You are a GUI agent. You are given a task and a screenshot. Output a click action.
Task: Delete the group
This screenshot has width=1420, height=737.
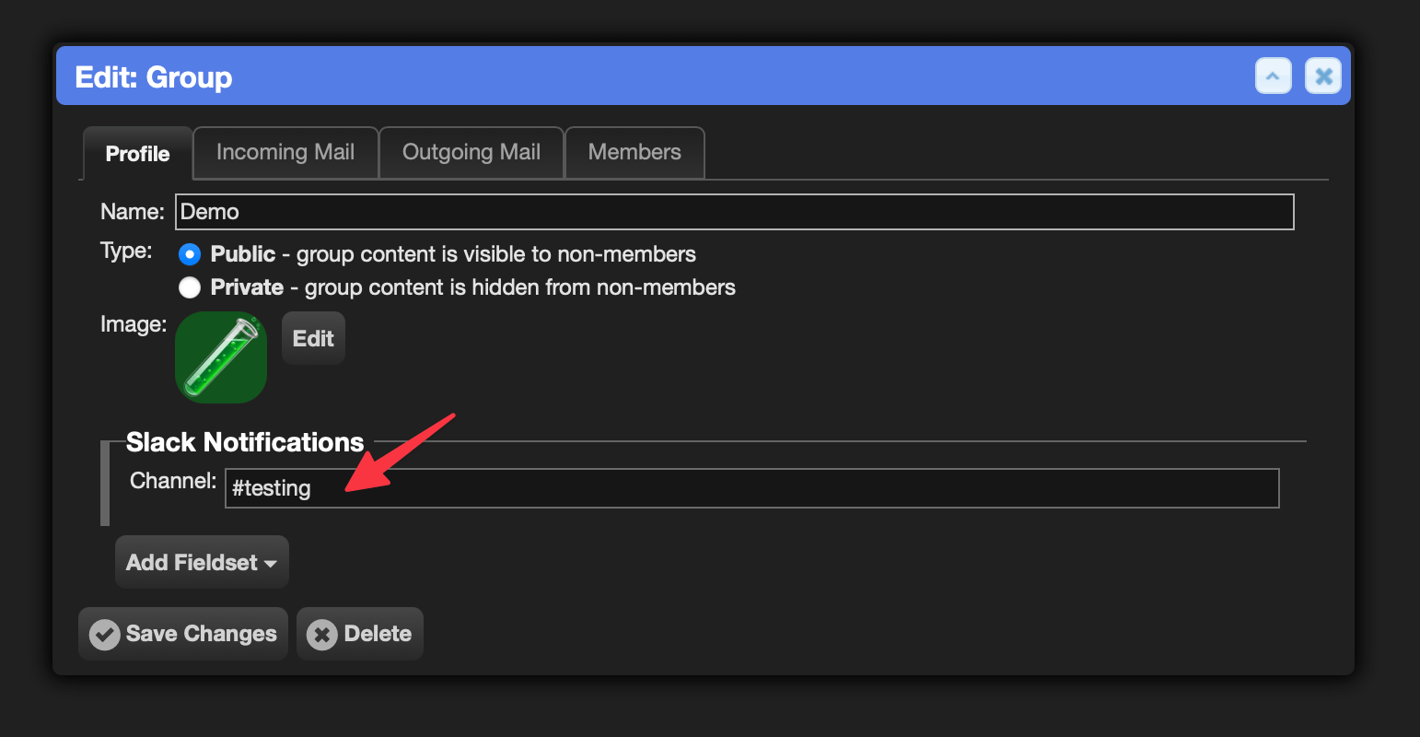pyautogui.click(x=360, y=634)
